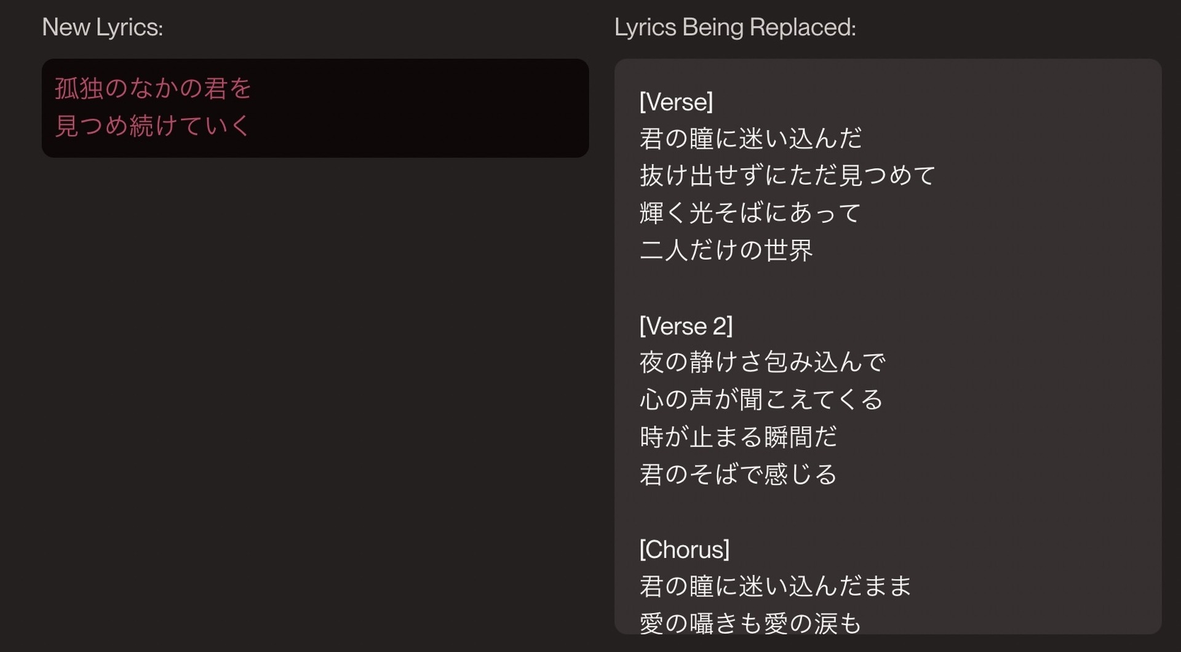
Task: Click the lyric line 君のそばで感じる
Action: tap(738, 474)
